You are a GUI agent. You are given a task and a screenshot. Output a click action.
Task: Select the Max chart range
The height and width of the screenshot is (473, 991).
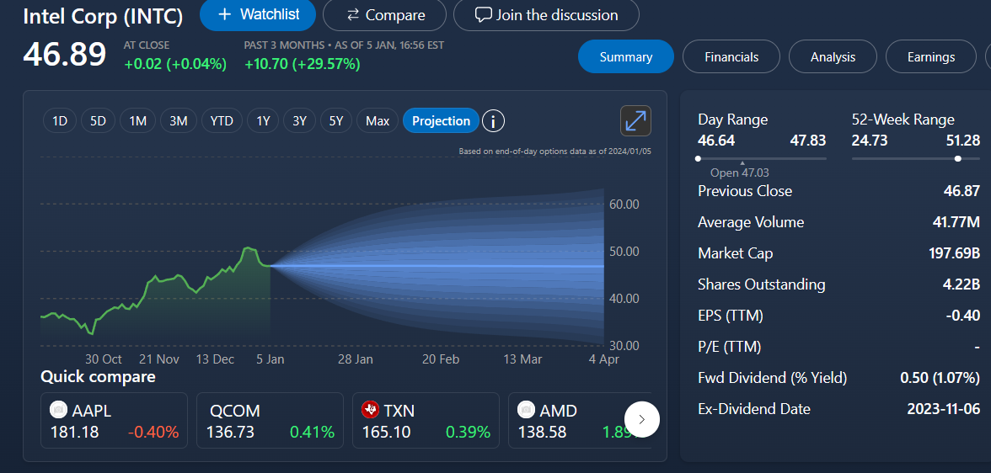pyautogui.click(x=378, y=120)
